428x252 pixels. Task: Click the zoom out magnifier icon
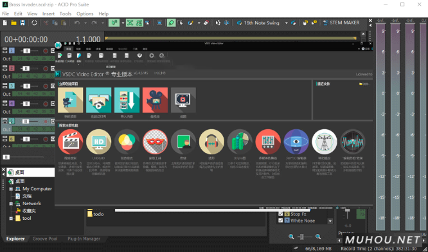click(x=291, y=237)
